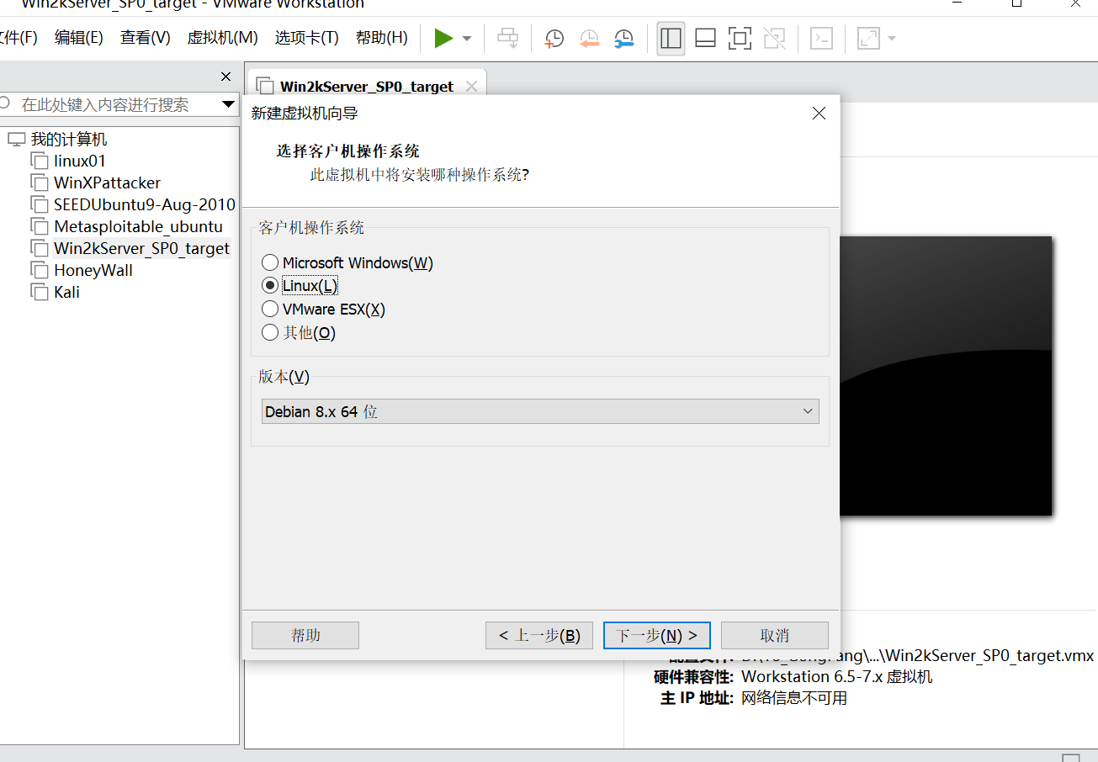
Task: Open the 查看(V) menu
Action: click(x=146, y=38)
